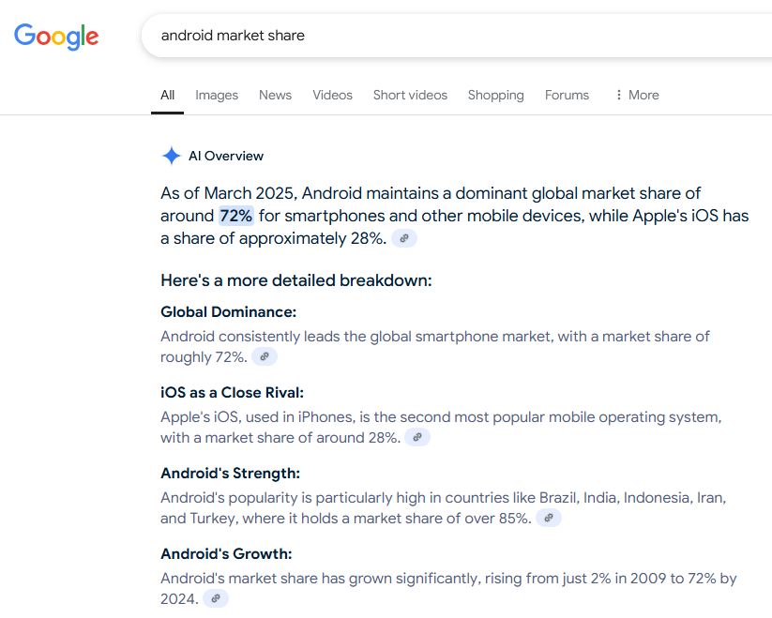Open the More search filters menu
The width and height of the screenshot is (772, 618).
637,95
